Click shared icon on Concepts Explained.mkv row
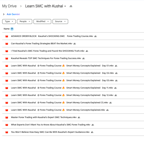144x154 pixels. click(107, 110)
